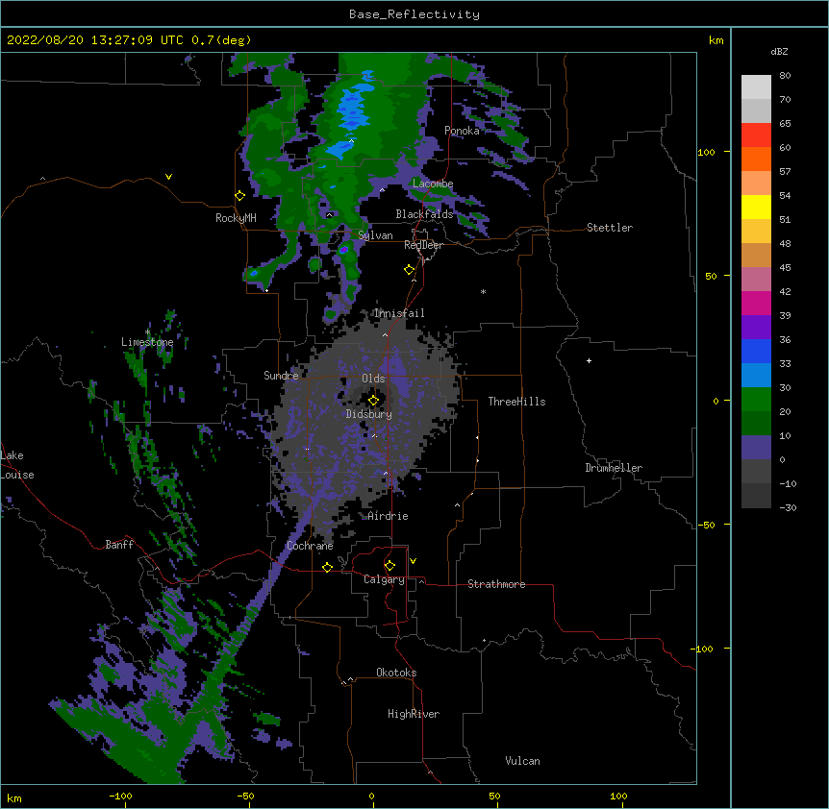This screenshot has width=829, height=809.
Task: Select the yellow diamond marker below RedDeer
Action: (410, 269)
